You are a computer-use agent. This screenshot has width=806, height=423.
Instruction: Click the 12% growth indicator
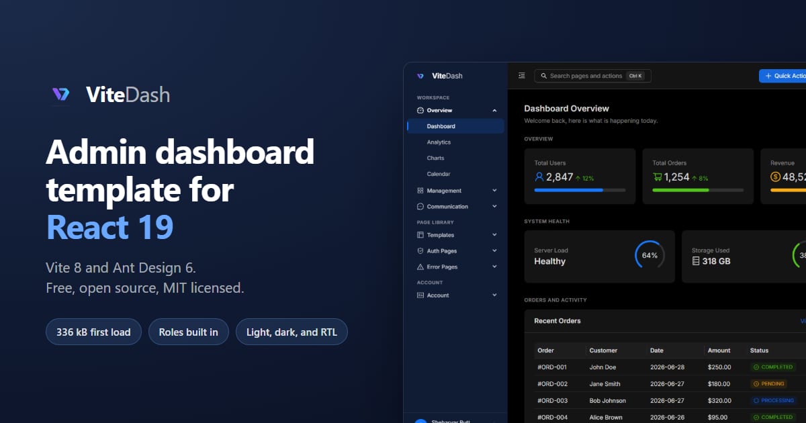tap(585, 179)
